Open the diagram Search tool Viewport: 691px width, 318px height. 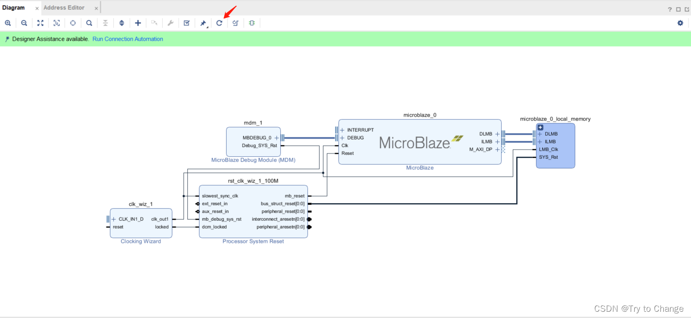[89, 23]
